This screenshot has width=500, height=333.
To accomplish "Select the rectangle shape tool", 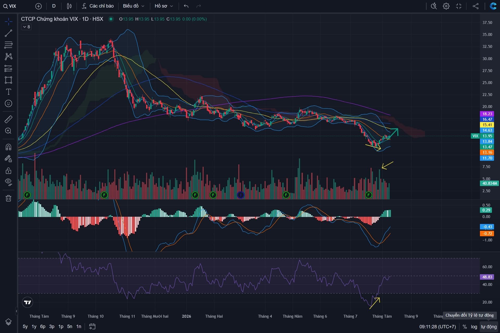I will click(x=8, y=80).
